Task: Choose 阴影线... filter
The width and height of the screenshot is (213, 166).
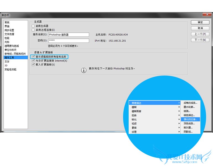Action: [x=190, y=132]
